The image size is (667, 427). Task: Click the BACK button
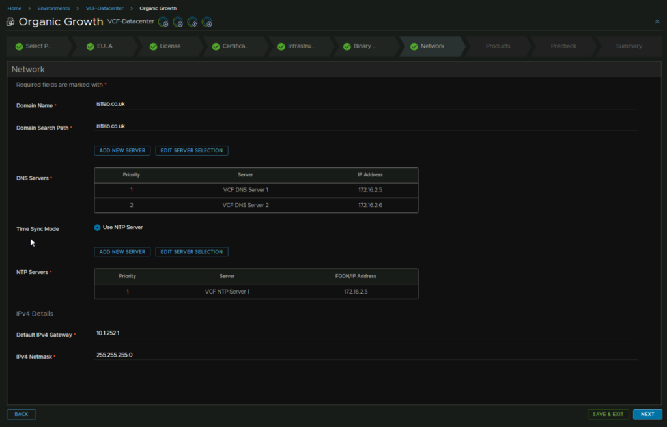click(21, 414)
